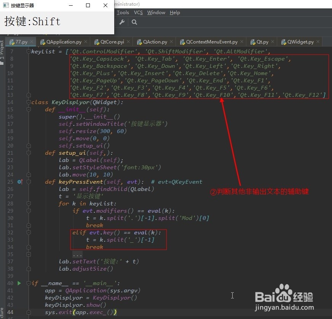Open the Tools menu
Image resolution: width=332 pixels, height=319 pixels.
tap(123, 12)
